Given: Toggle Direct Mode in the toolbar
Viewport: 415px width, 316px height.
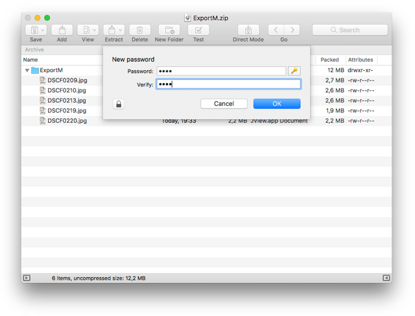Looking at the screenshot, I should (x=248, y=30).
